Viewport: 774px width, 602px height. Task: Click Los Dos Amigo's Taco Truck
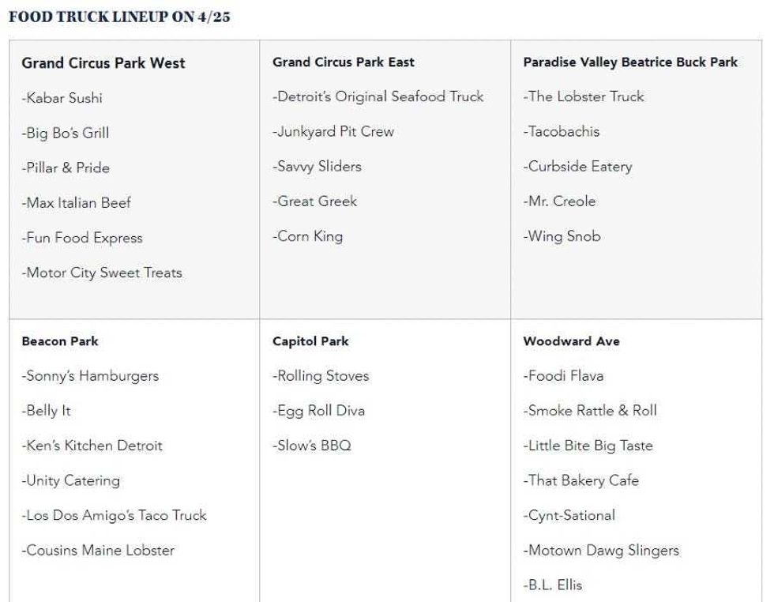114,515
